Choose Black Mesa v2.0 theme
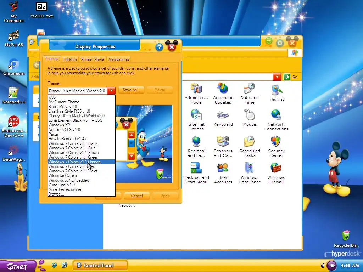 coord(81,107)
